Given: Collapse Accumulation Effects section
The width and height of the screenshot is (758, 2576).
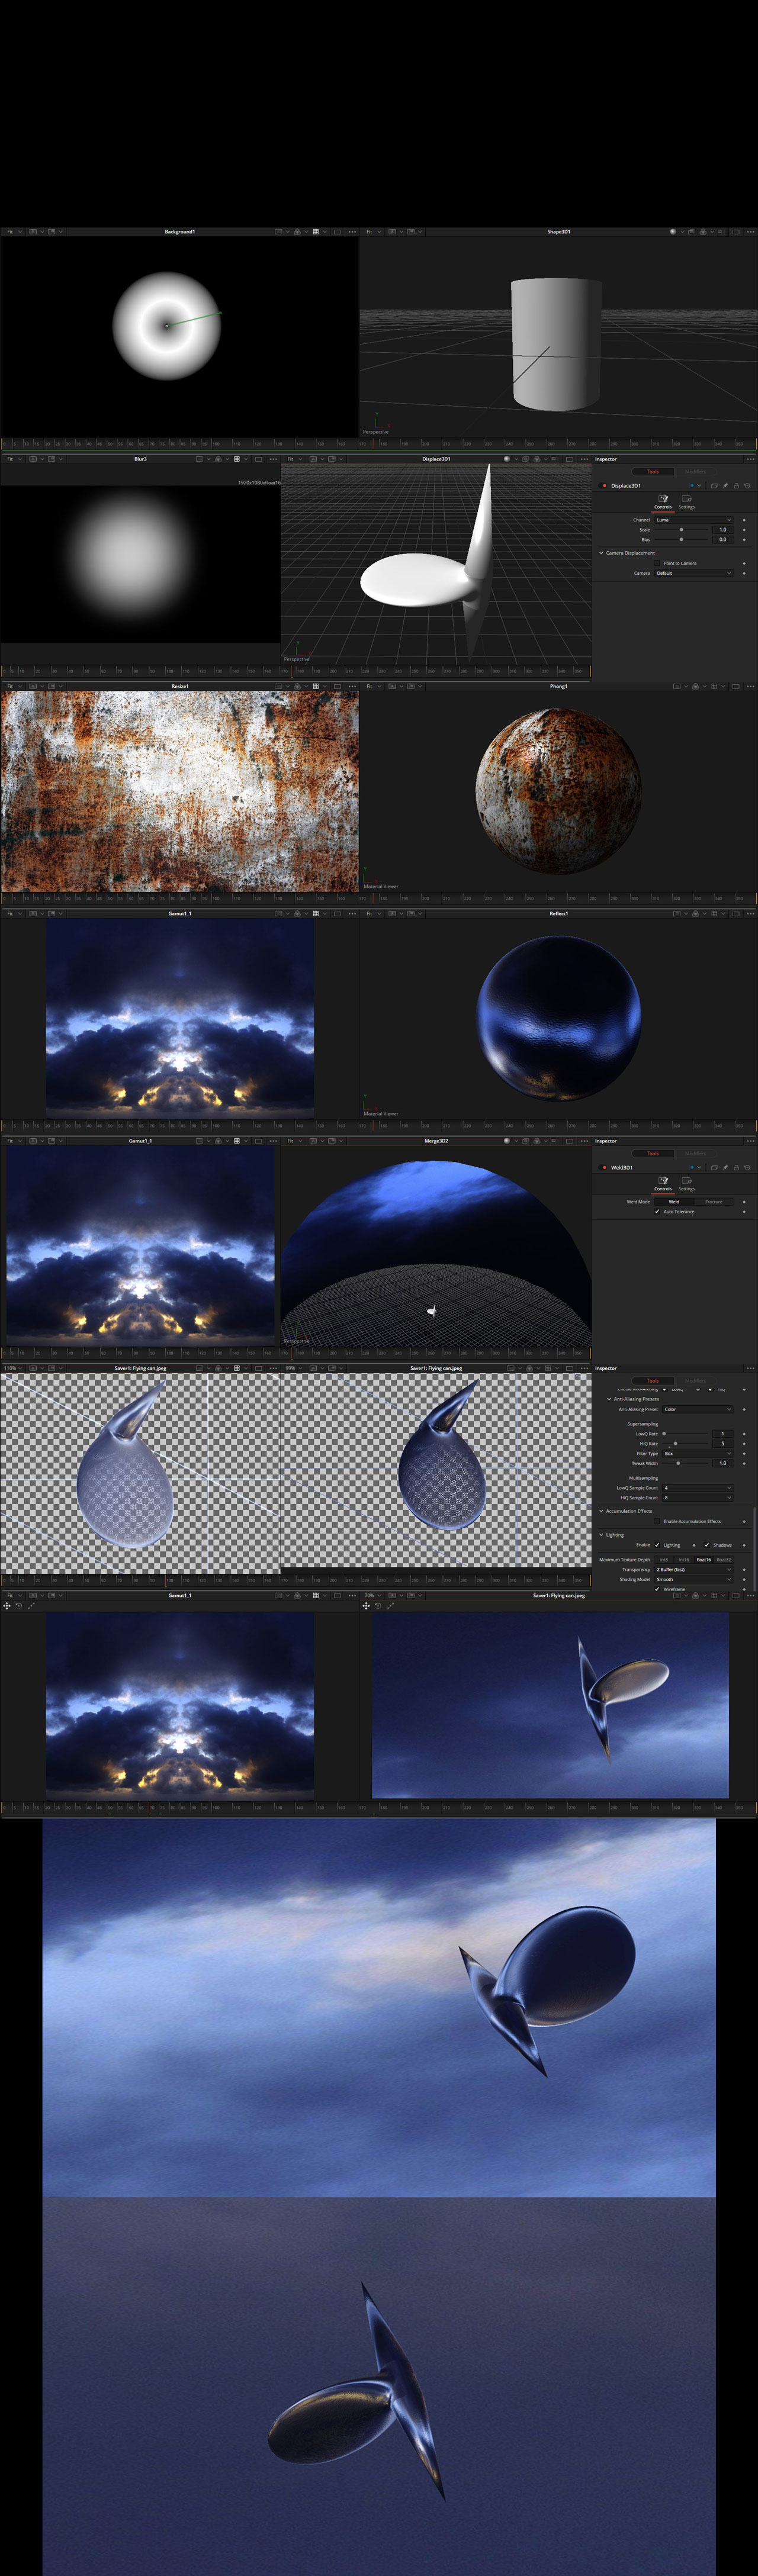Looking at the screenshot, I should (601, 1511).
